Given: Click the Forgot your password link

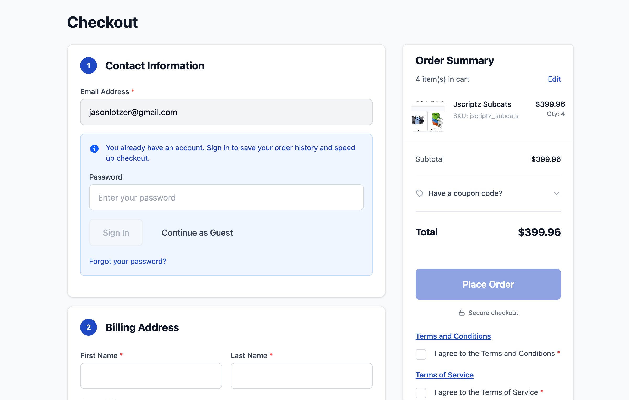Looking at the screenshot, I should pos(128,261).
